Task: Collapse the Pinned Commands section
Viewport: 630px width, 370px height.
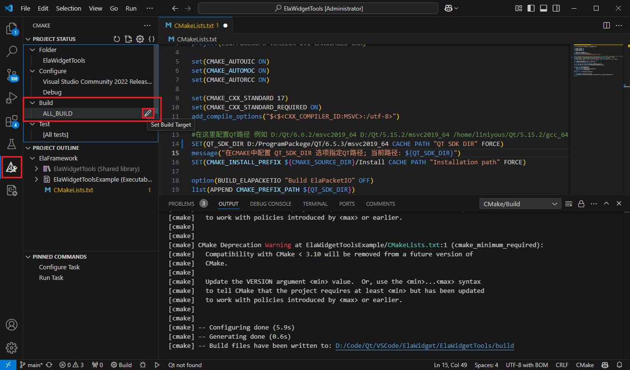Action: (28, 257)
